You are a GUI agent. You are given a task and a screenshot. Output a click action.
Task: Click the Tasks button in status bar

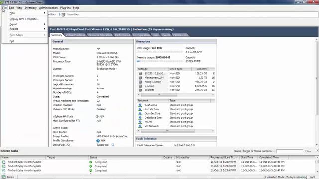click(8, 177)
